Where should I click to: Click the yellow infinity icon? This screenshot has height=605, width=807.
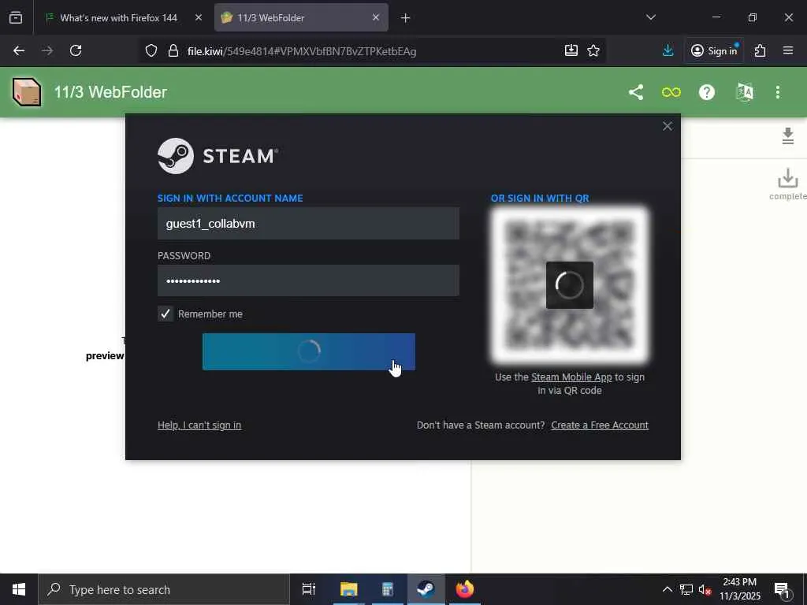671,92
